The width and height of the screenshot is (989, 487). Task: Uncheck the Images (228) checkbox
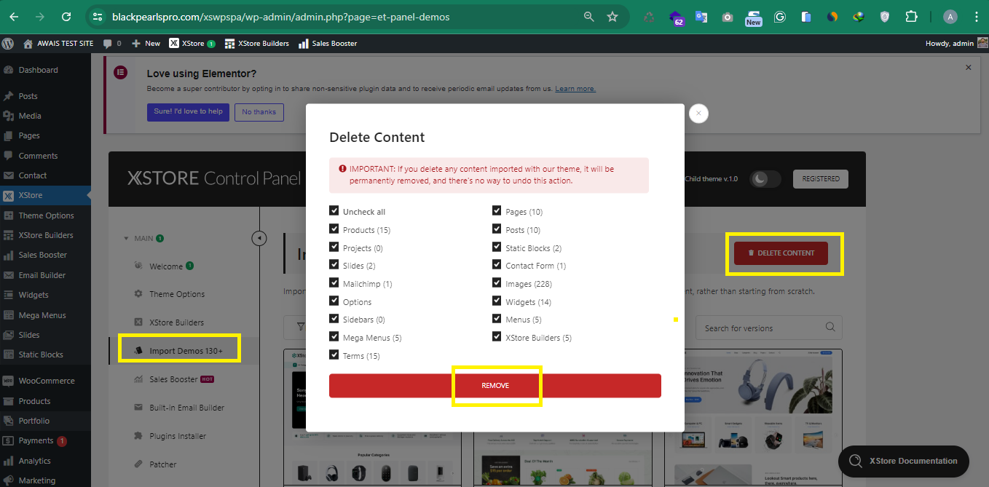[497, 283]
